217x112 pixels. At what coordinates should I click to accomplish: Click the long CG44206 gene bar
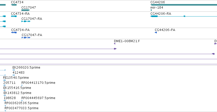pyautogui.click(x=184, y=5)
